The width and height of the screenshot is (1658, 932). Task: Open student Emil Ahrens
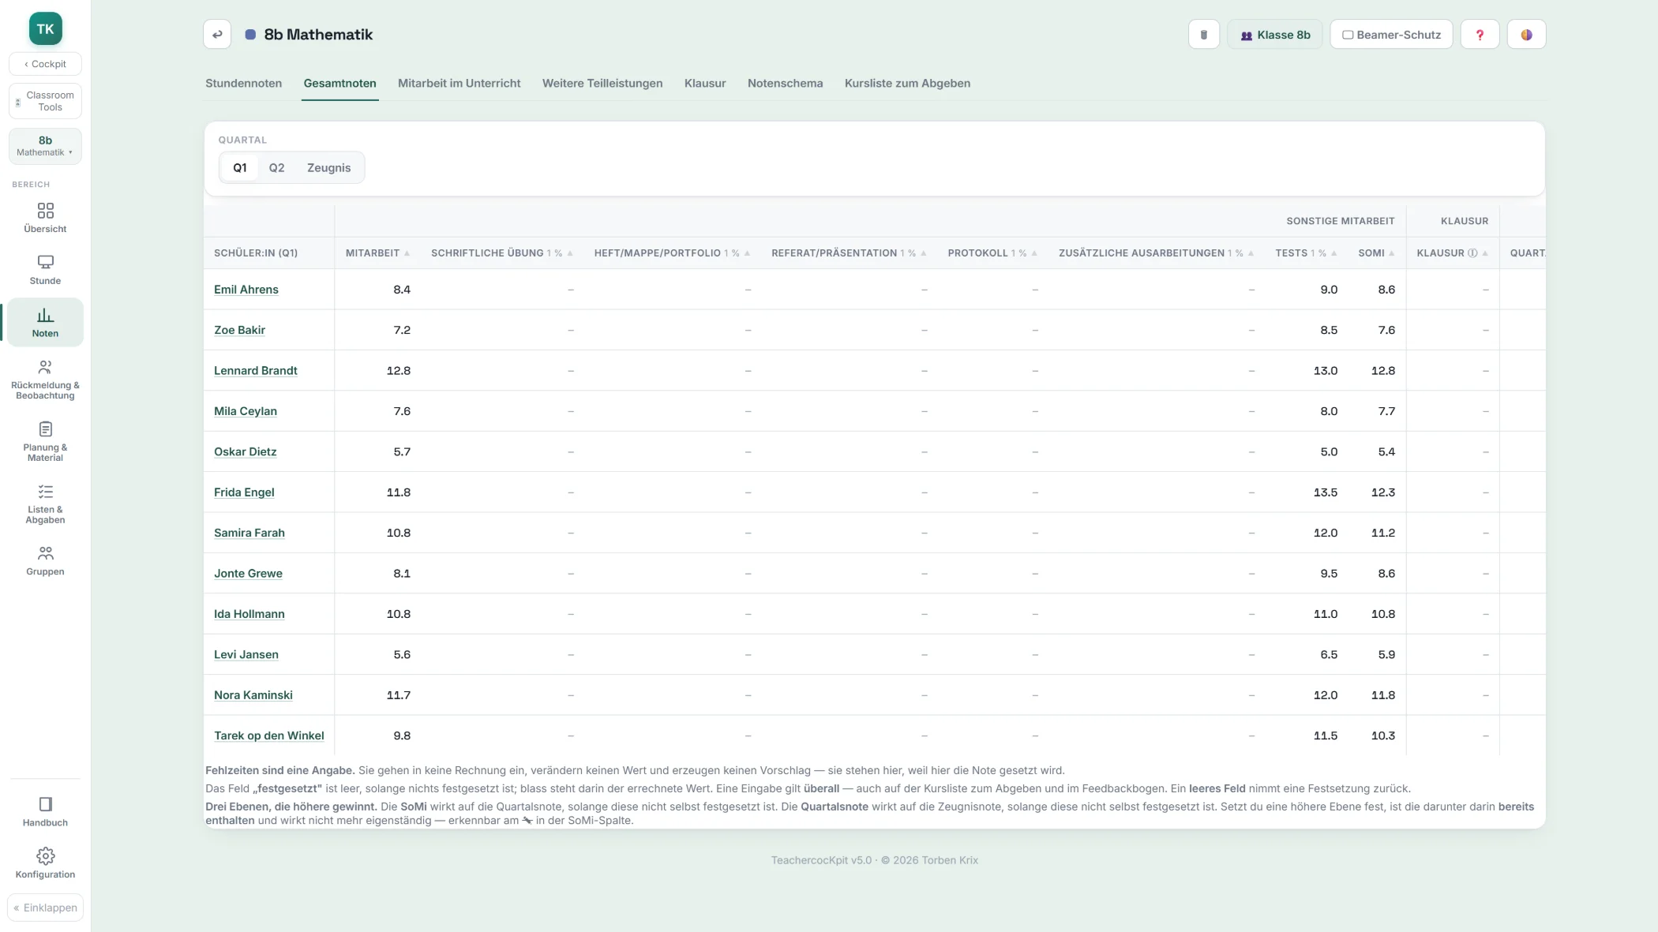coord(246,290)
